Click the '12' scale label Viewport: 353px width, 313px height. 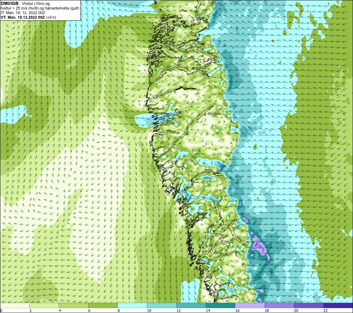(x=179, y=311)
